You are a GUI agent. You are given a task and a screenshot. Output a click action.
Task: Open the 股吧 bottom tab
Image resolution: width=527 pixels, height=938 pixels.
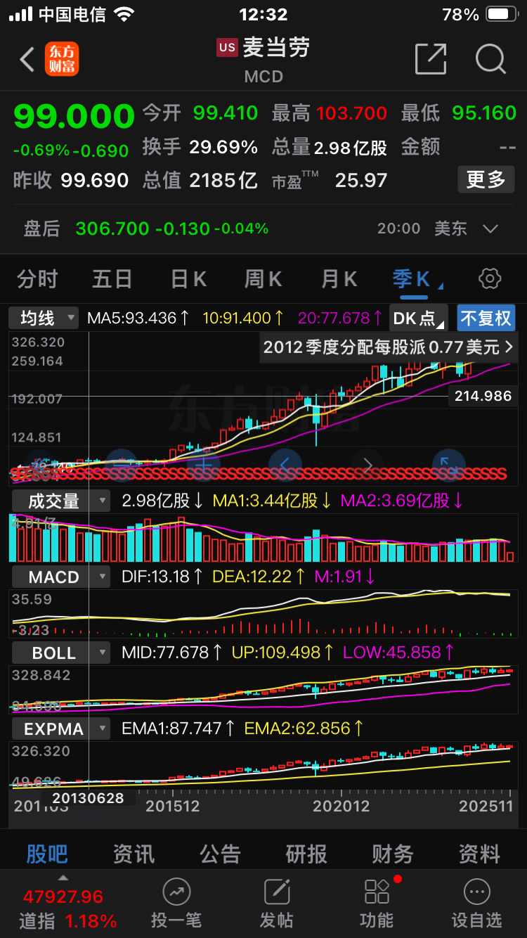pos(47,854)
